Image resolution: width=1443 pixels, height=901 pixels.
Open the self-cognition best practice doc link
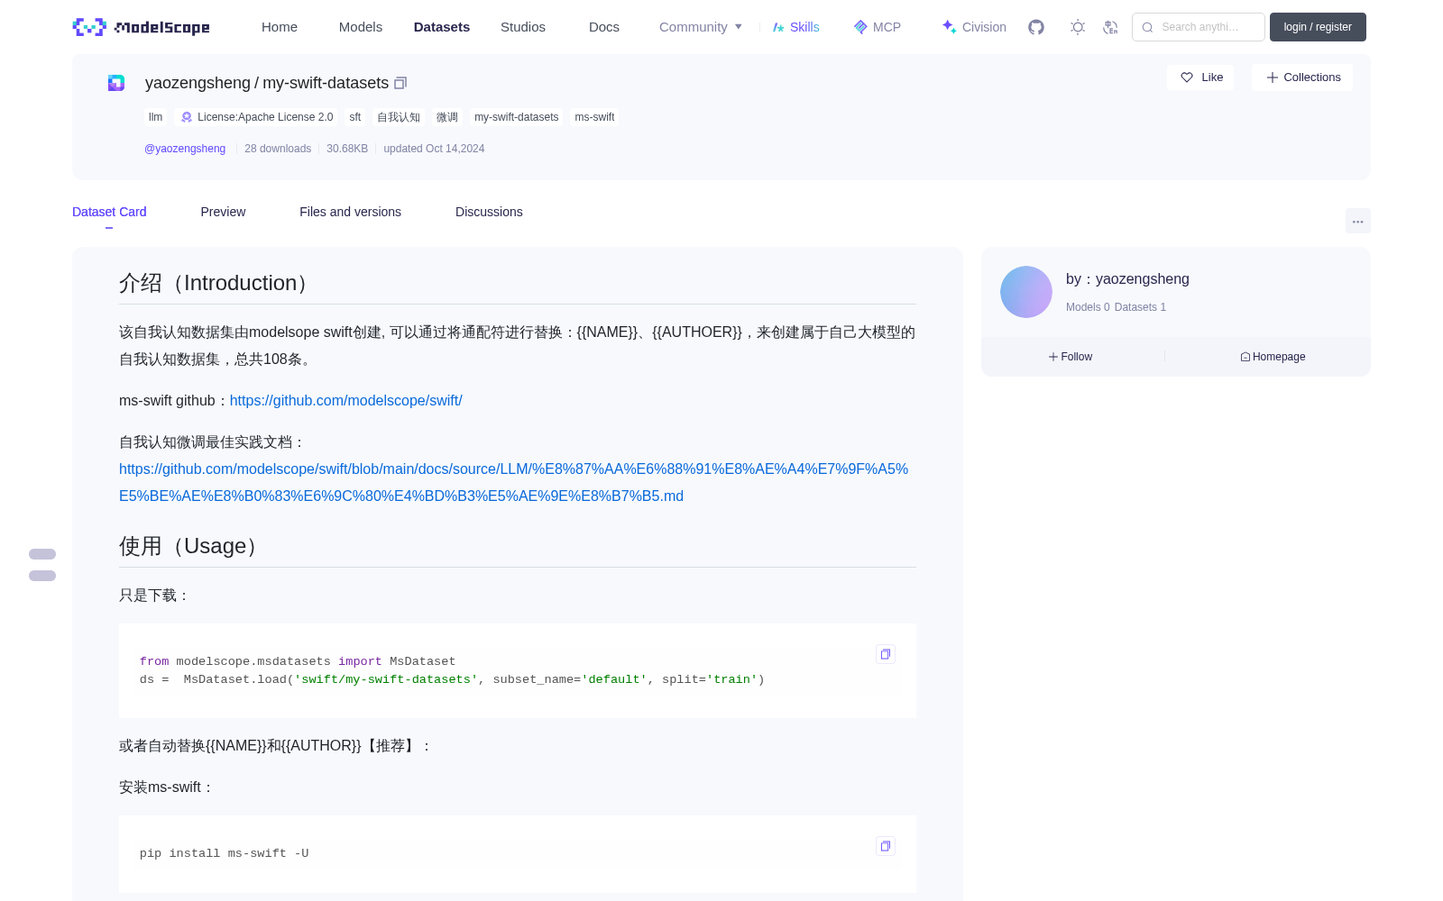click(x=513, y=483)
